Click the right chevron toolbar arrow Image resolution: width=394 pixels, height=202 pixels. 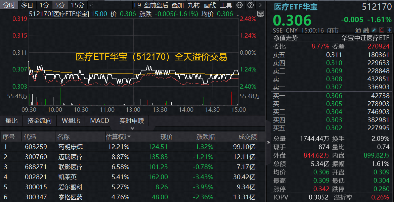pyautogui.click(x=260, y=5)
